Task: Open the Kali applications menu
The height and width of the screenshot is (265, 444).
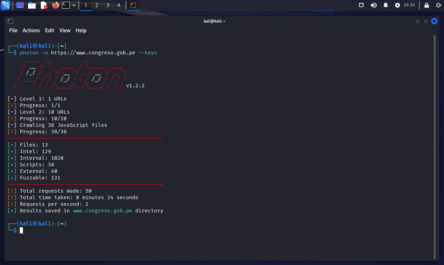Action: point(5,5)
